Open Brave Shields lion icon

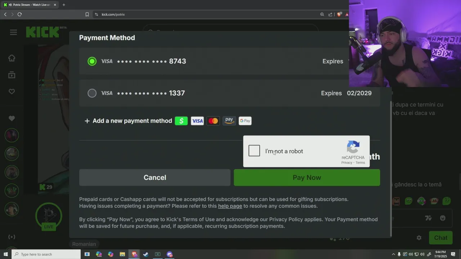tap(339, 14)
